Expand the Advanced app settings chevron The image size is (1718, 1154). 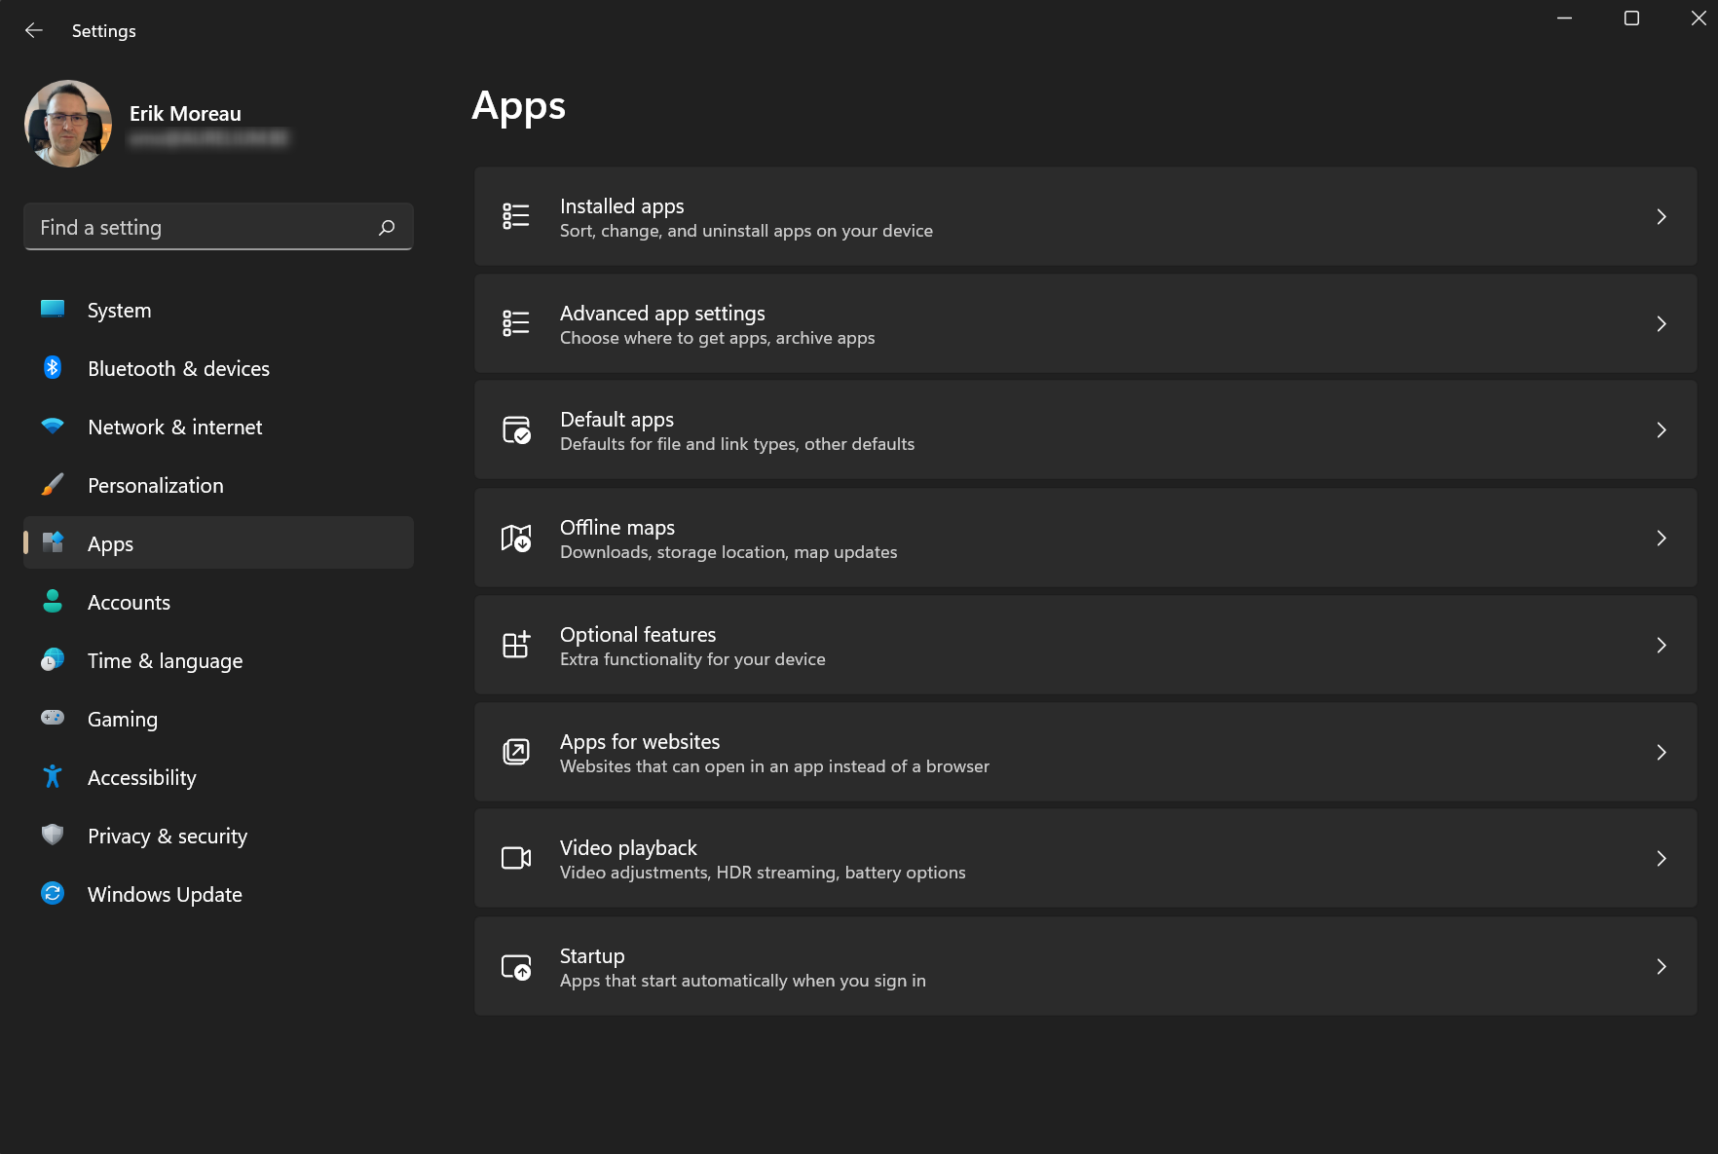coord(1662,323)
